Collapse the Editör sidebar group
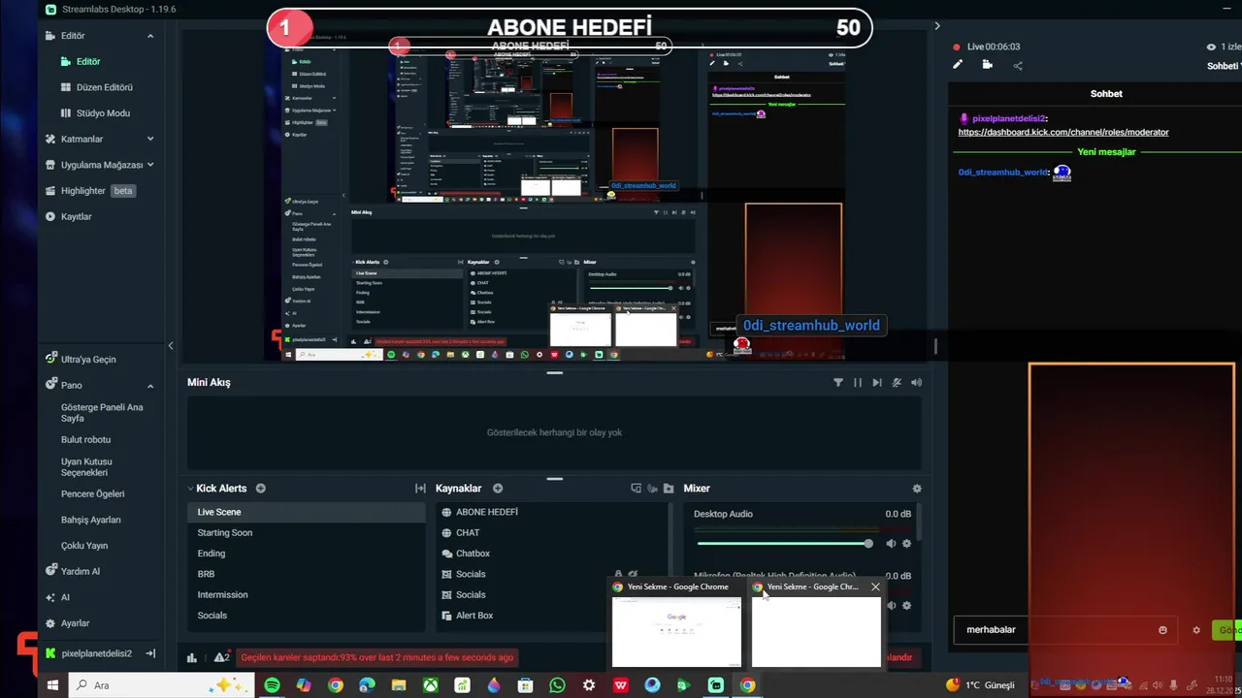Viewport: 1242px width, 698px height. [x=150, y=36]
